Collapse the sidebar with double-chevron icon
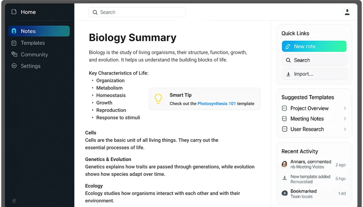 [14, 201]
